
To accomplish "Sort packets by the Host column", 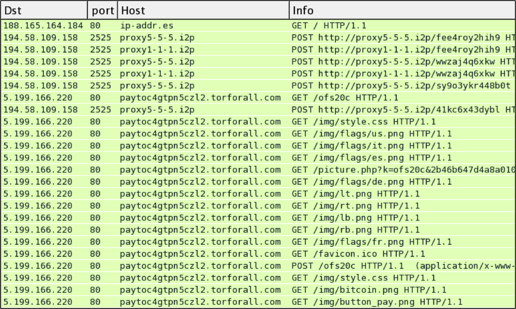I will pos(203,11).
